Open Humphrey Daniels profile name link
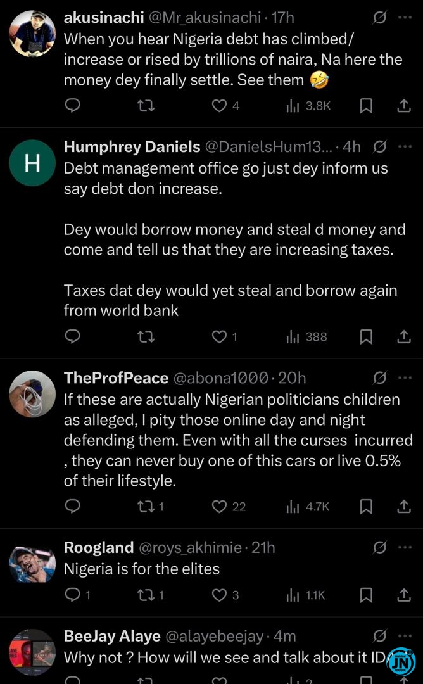The width and height of the screenshot is (423, 684). [x=132, y=147]
